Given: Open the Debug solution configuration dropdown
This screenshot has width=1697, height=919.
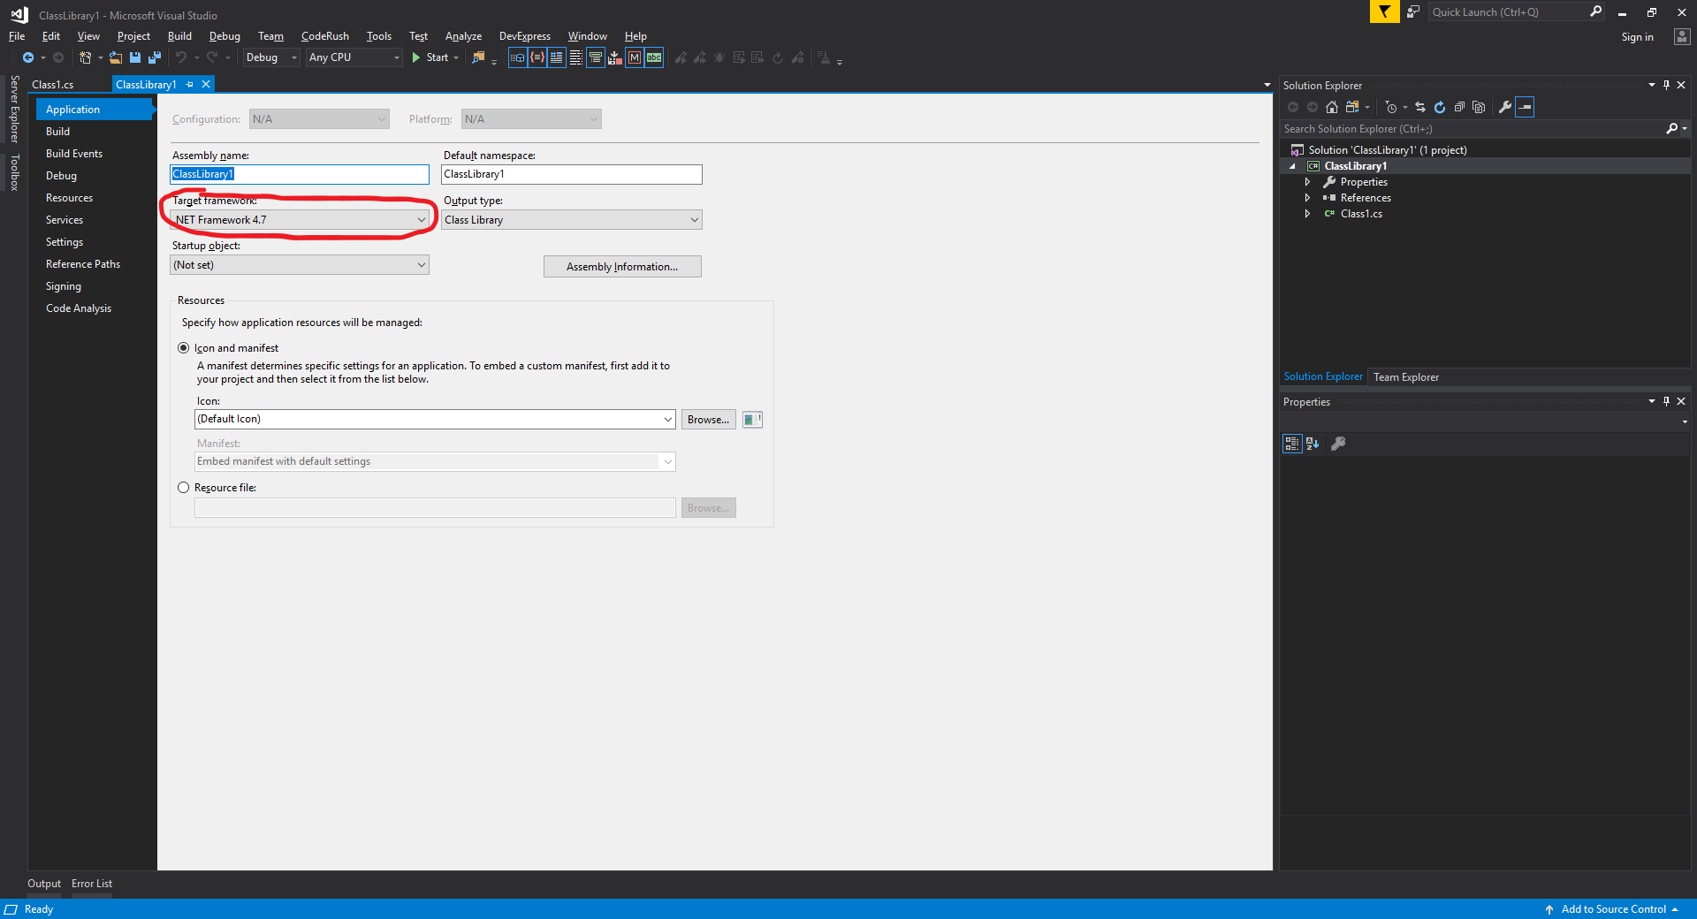Looking at the screenshot, I should (271, 57).
